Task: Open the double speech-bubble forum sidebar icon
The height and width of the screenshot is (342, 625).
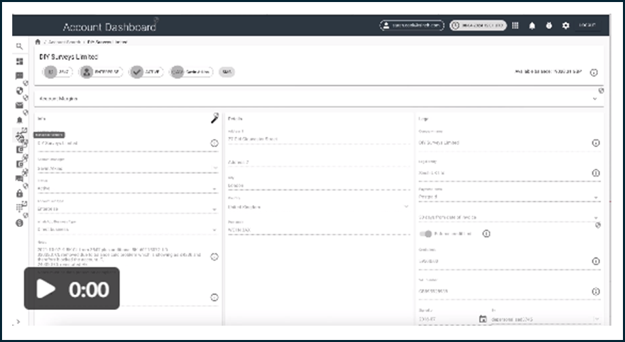Action: 19,178
